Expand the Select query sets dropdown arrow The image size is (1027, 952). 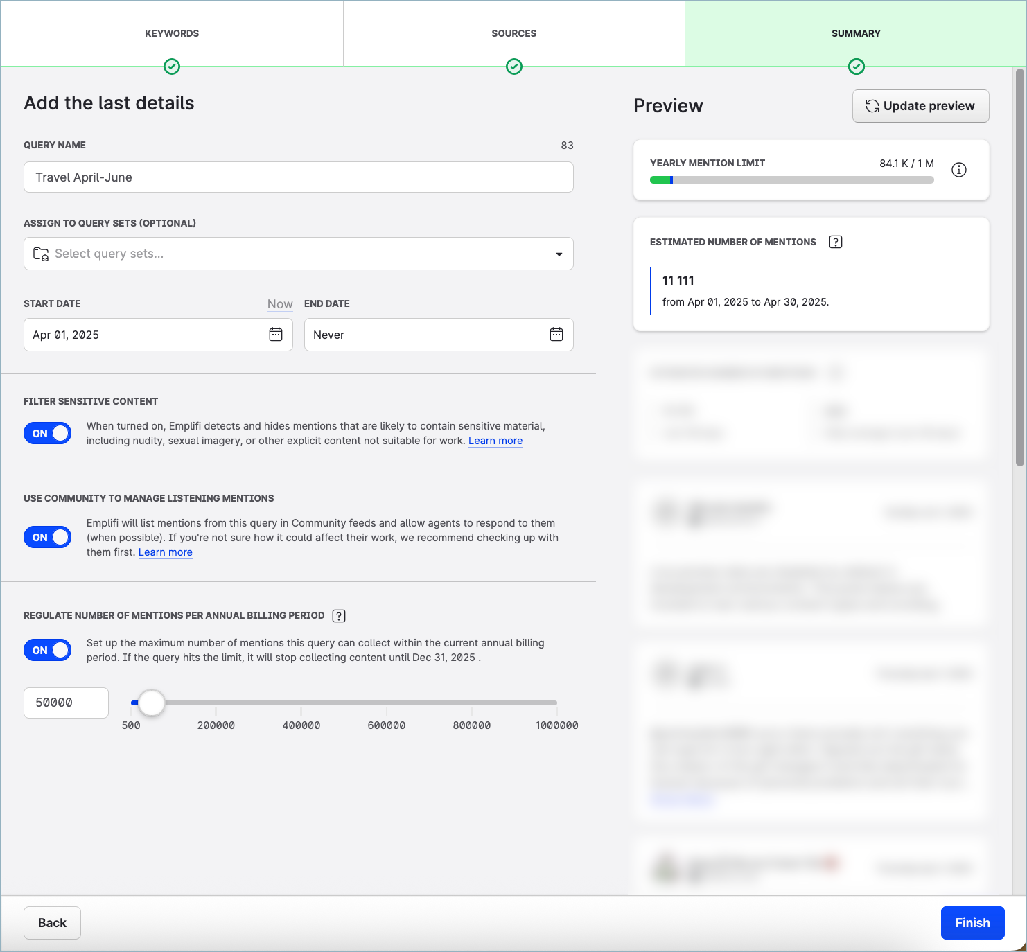pyautogui.click(x=559, y=254)
